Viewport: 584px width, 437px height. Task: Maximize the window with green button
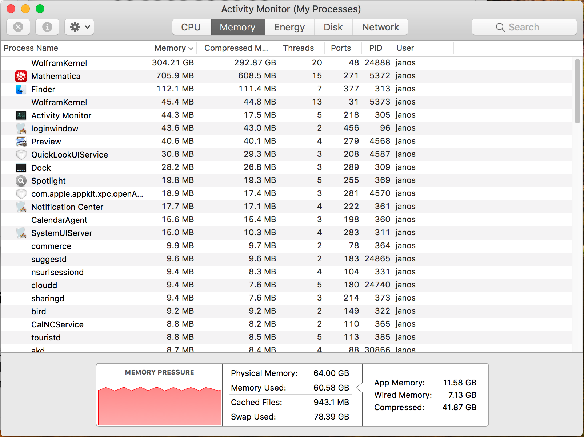pyautogui.click(x=40, y=9)
